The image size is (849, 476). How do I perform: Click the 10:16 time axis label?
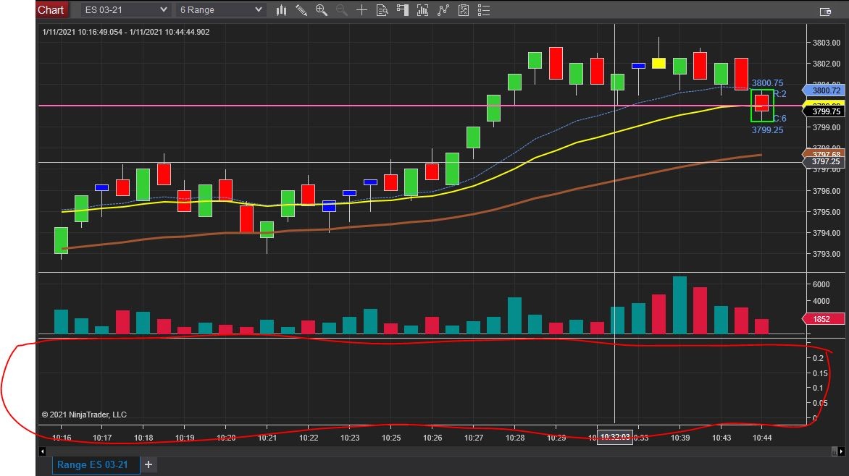(62, 438)
